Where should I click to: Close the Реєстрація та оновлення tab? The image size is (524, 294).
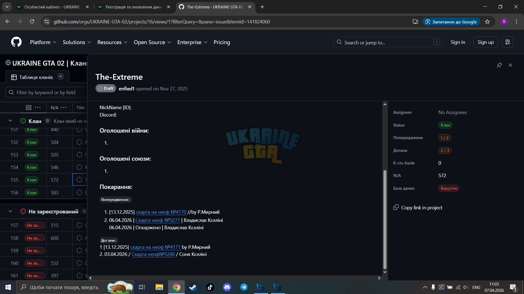pos(169,7)
